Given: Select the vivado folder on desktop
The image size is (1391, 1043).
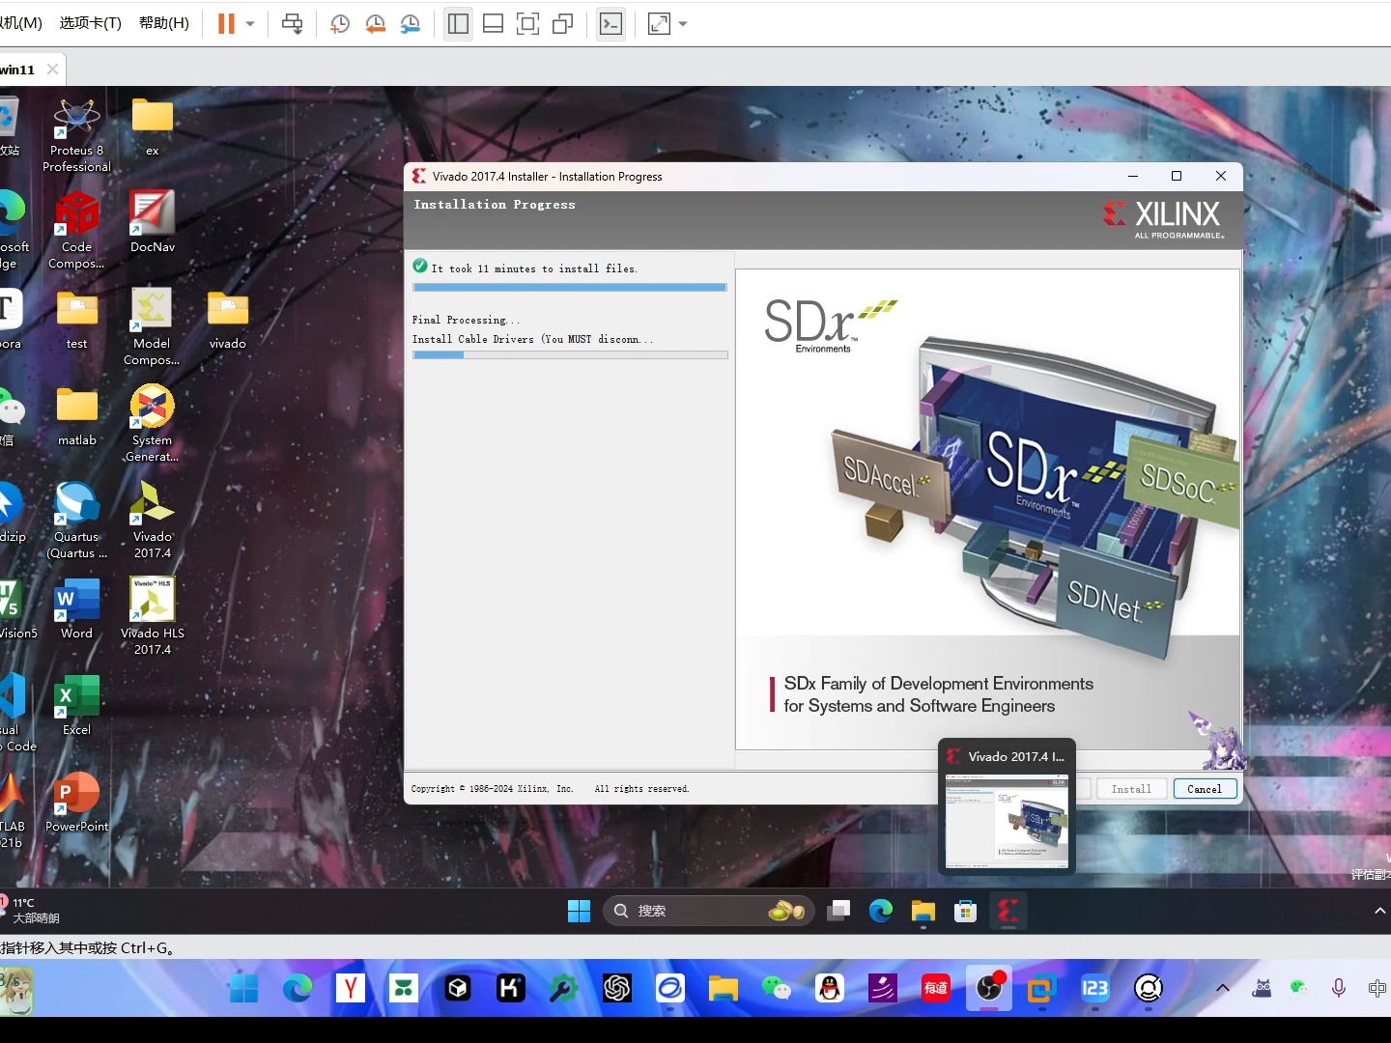Looking at the screenshot, I should 228,319.
